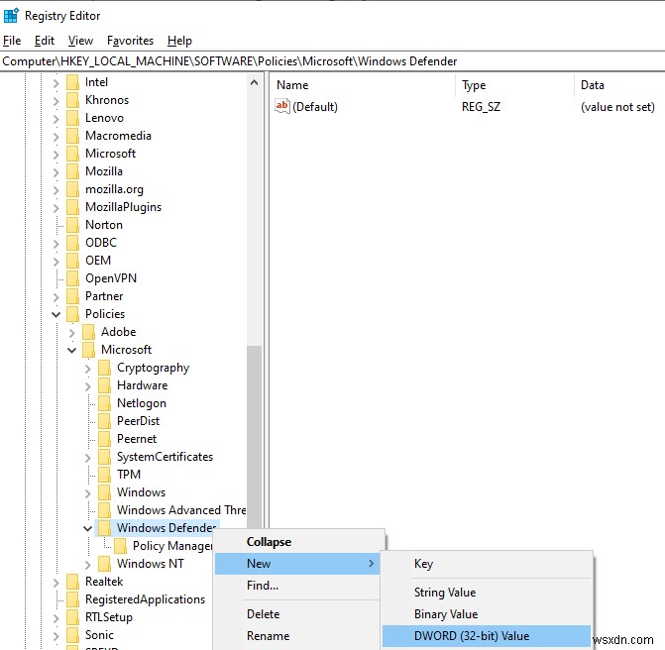
Task: Click the Name column header
Action: click(x=364, y=85)
